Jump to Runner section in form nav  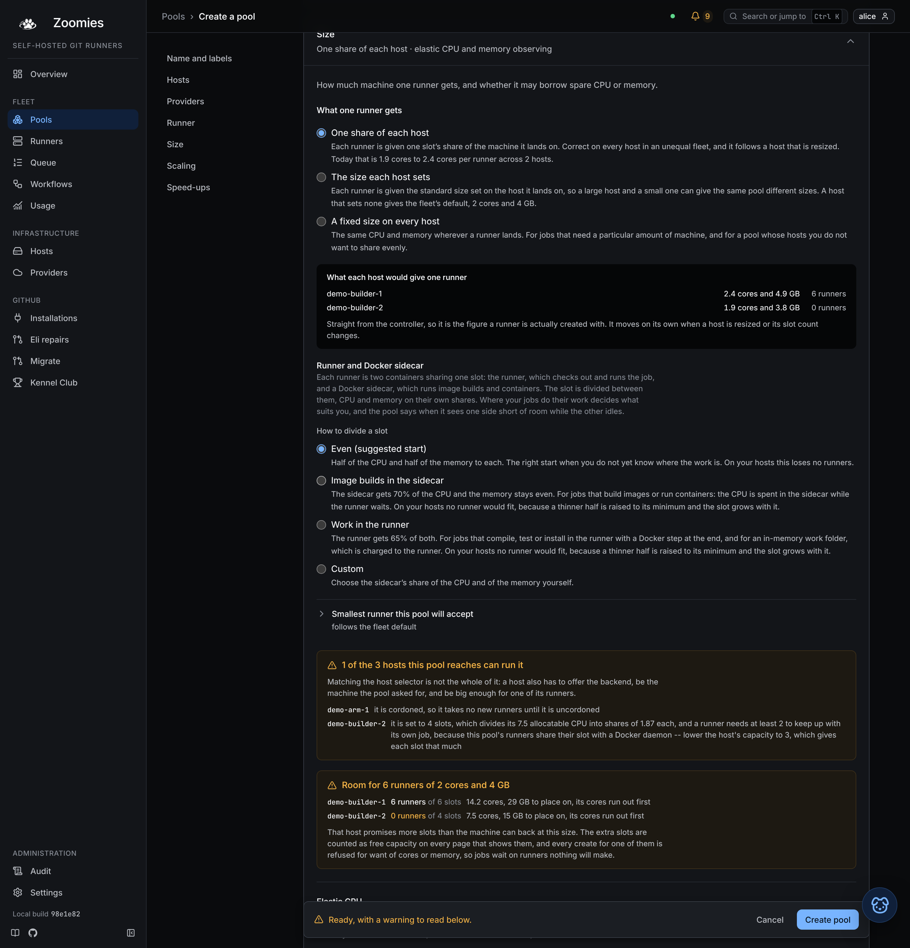[181, 123]
